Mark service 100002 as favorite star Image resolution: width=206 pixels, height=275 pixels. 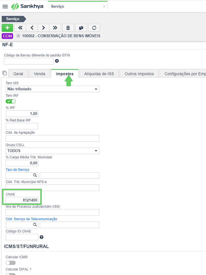tap(18, 36)
